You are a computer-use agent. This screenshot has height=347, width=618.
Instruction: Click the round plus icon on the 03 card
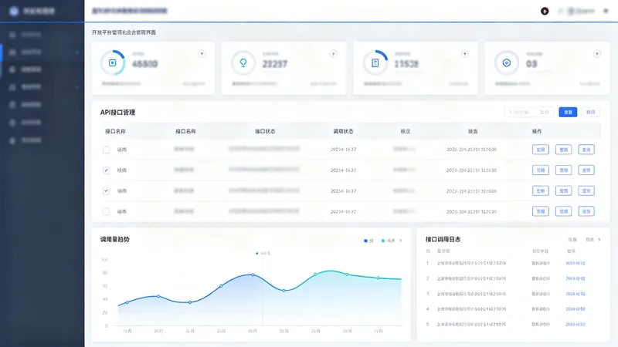click(x=597, y=53)
